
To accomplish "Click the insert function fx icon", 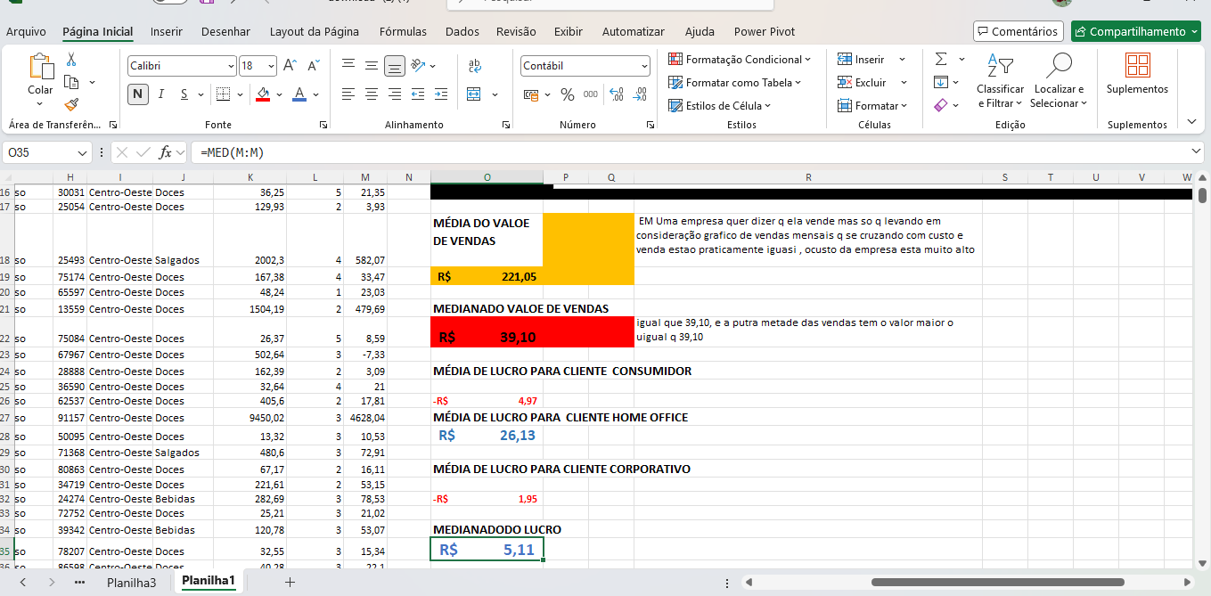I will (165, 152).
